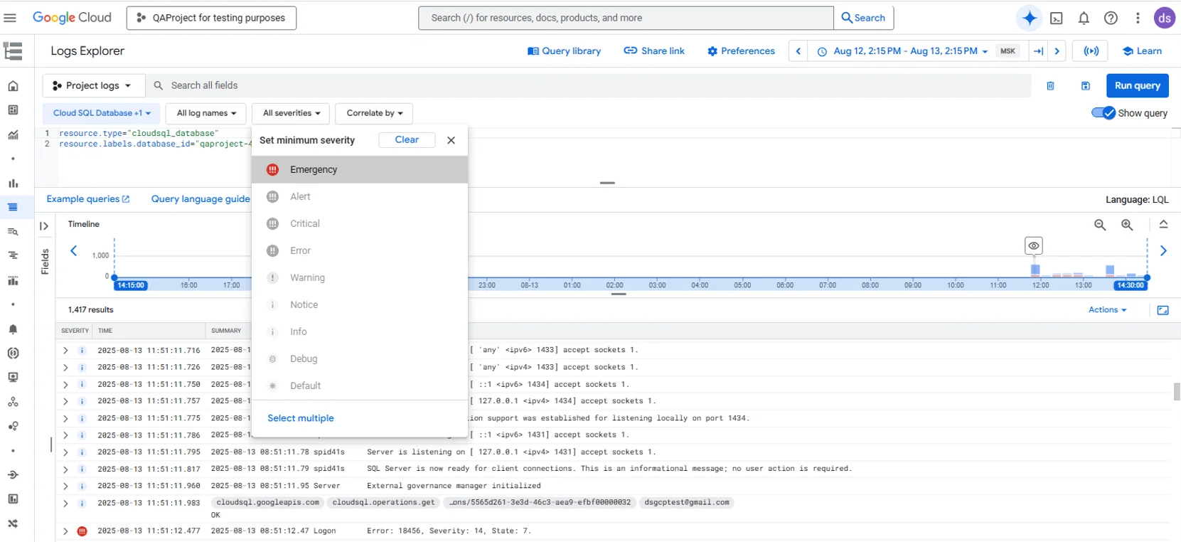Click the Run query button

tap(1137, 86)
